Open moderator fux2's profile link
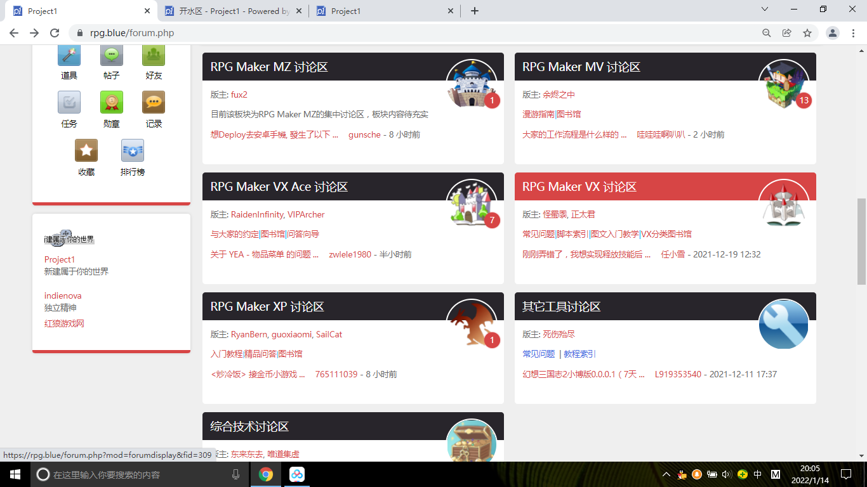 coord(239,94)
